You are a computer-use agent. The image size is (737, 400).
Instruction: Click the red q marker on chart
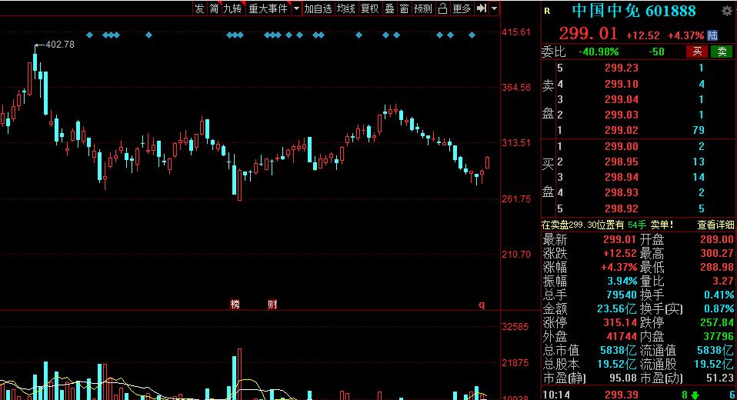click(x=482, y=305)
